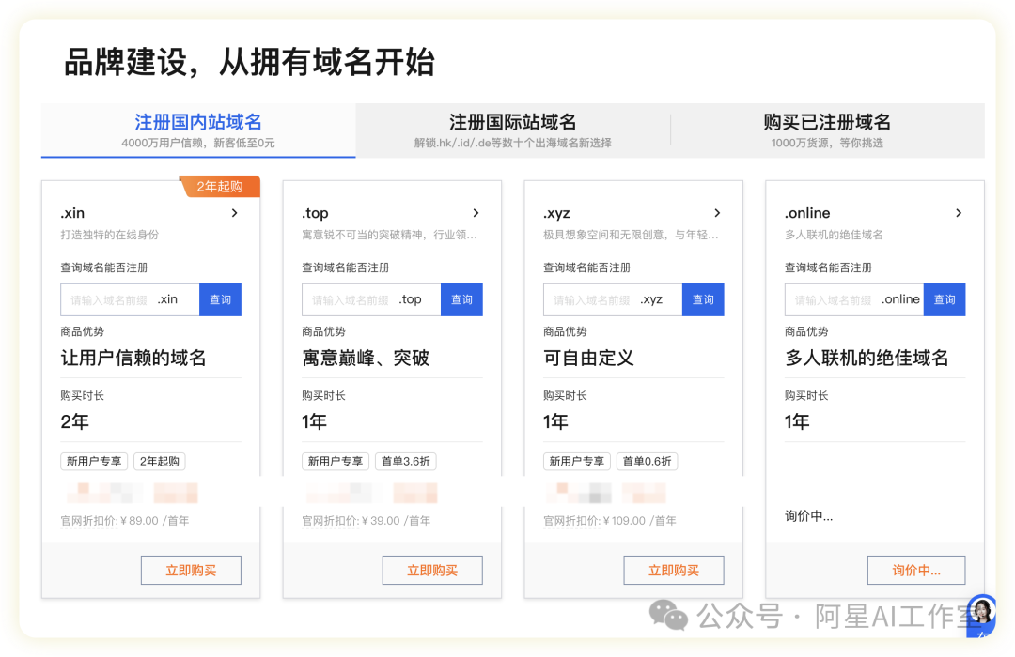Click the 2年起购 tag below 2年

(159, 461)
